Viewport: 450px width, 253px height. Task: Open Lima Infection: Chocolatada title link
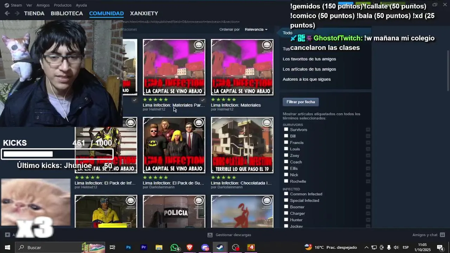click(x=241, y=183)
